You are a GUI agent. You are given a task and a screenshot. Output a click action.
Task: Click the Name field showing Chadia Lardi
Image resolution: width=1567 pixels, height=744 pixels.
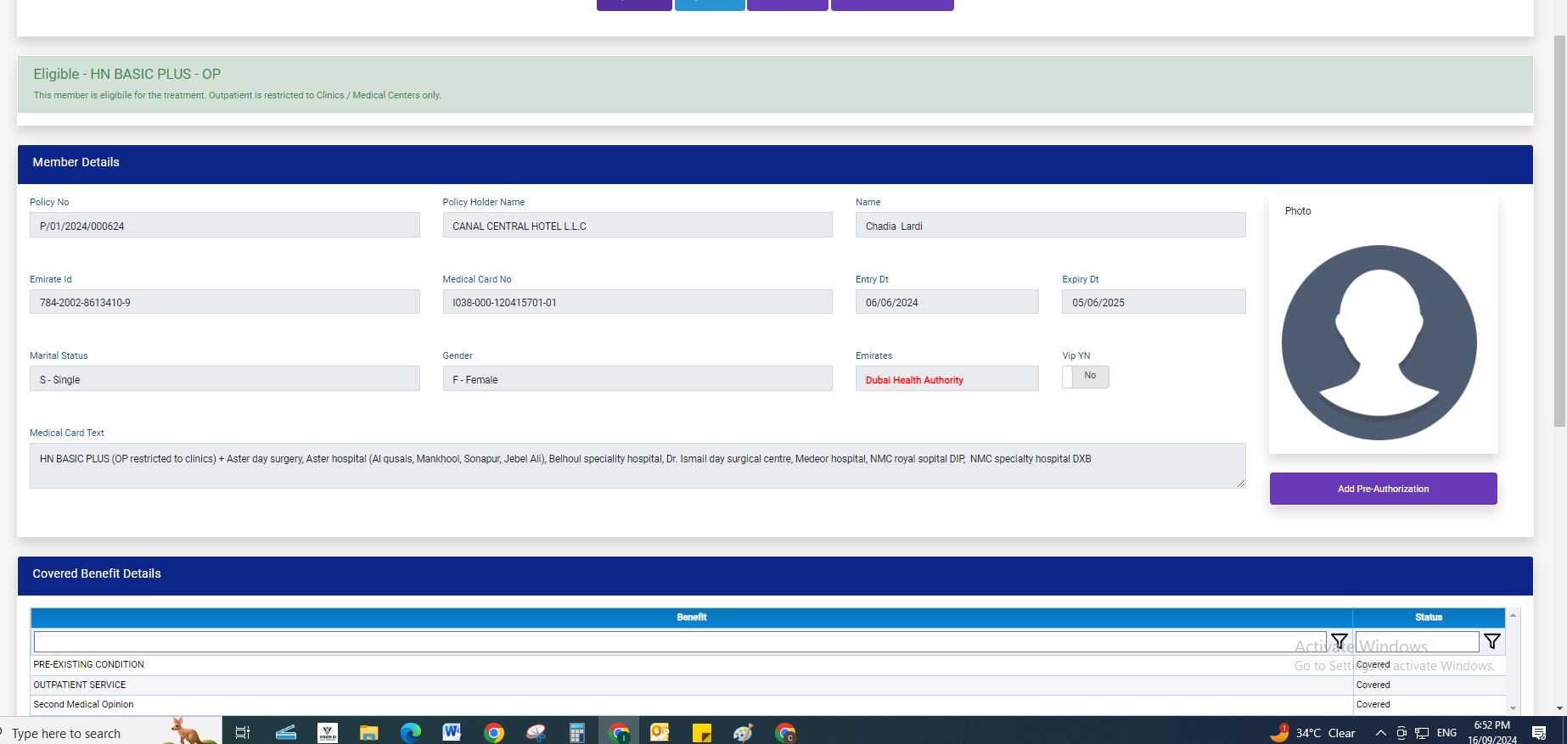(x=1051, y=226)
